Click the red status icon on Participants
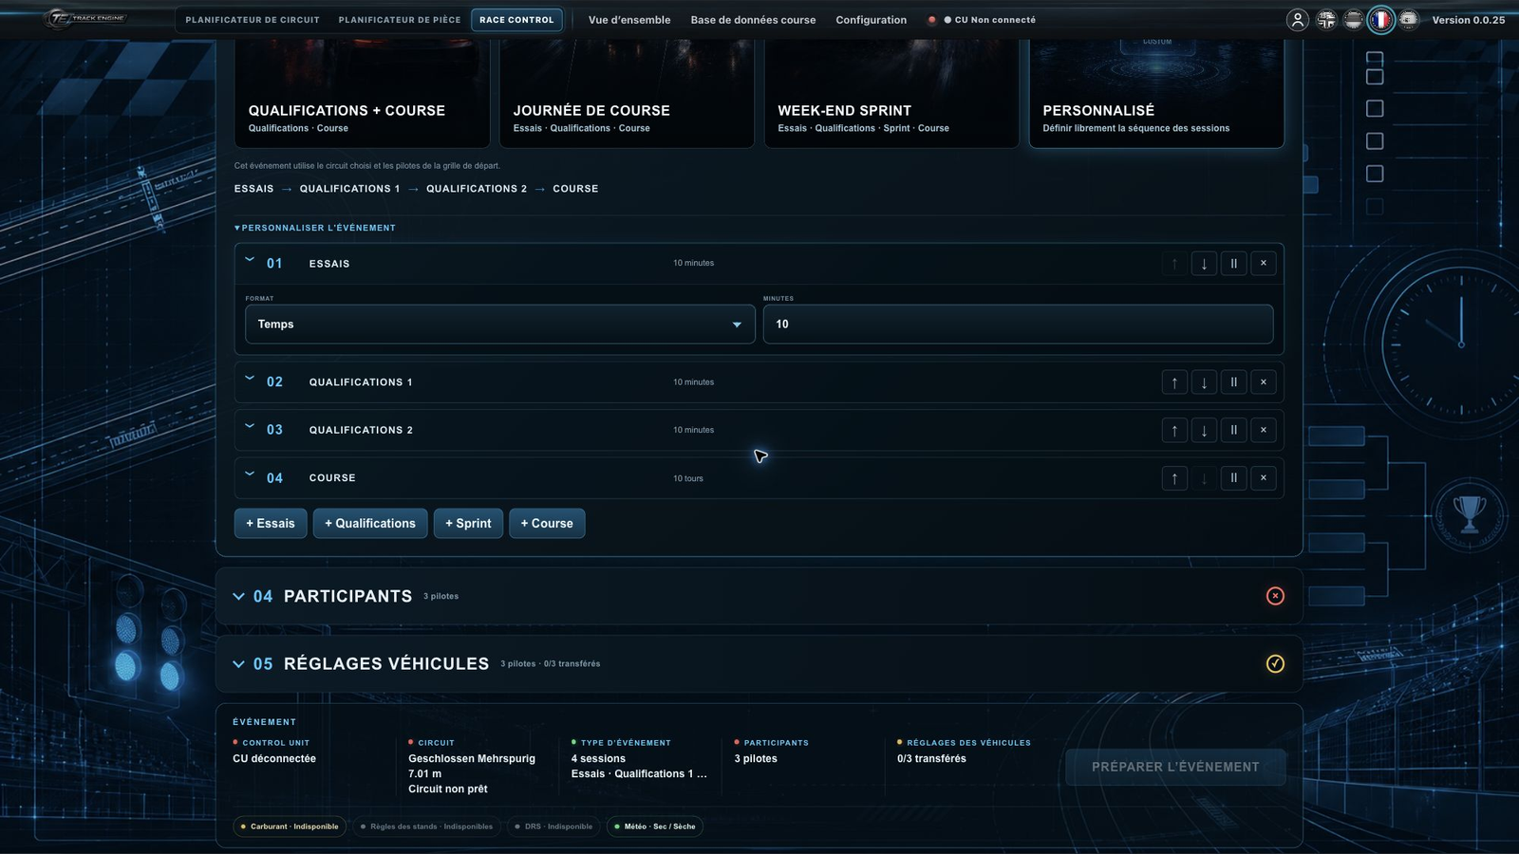The height and width of the screenshot is (854, 1519). 1275,596
